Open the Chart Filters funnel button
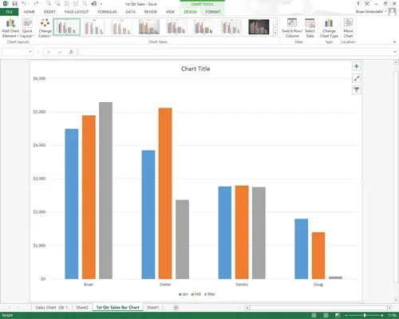This screenshot has height=319, width=399. (x=357, y=90)
